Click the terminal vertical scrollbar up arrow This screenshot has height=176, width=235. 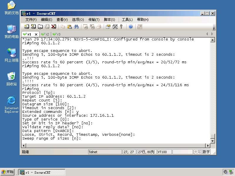tap(212, 40)
